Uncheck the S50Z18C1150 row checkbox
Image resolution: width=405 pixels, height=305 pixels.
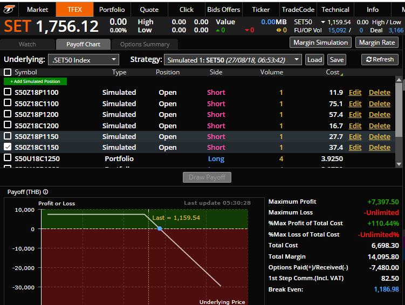click(8, 147)
